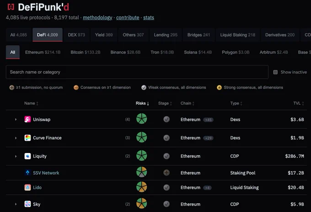Screen dimensions: 311x212
Task: Switch to the Lending 295 tab
Action: tap(166, 35)
